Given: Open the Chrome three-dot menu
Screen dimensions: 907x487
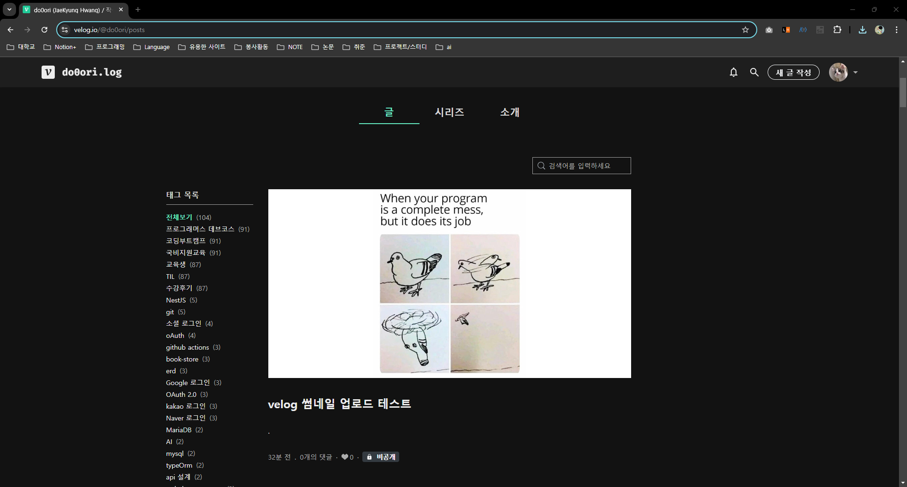Looking at the screenshot, I should coord(897,30).
